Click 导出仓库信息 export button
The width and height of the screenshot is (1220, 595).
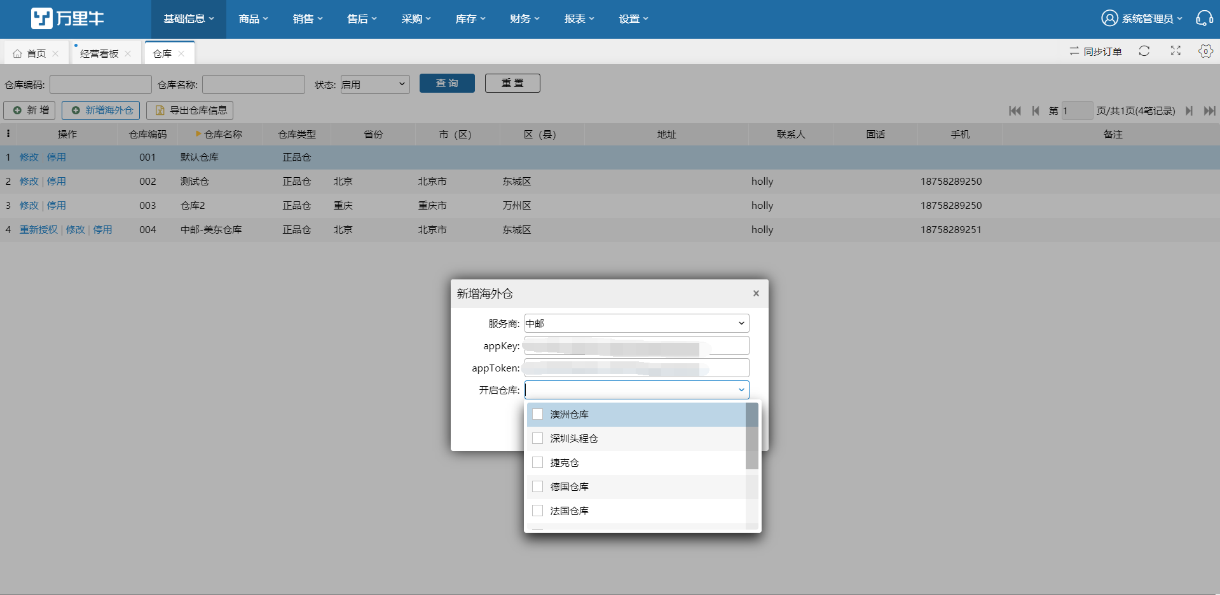190,110
